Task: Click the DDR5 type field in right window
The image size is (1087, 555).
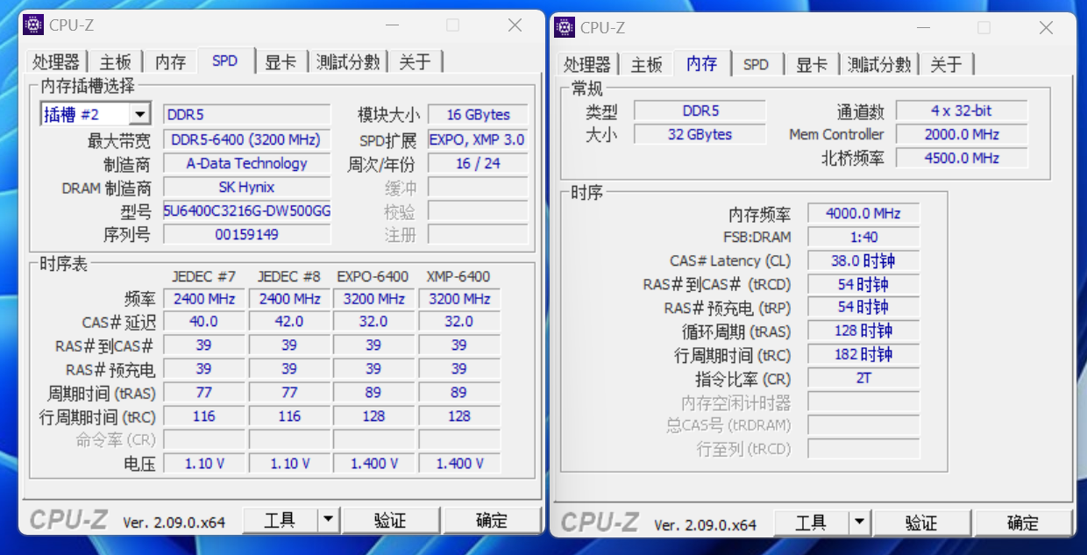Action: point(700,110)
